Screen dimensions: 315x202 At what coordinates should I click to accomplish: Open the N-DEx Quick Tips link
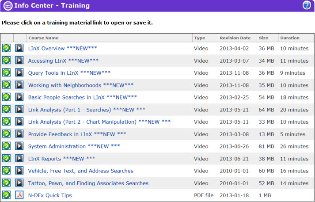[50, 195]
